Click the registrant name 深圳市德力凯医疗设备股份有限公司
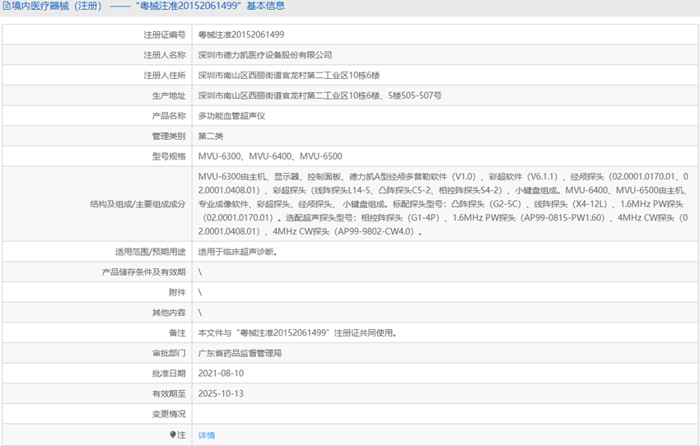 click(x=265, y=55)
